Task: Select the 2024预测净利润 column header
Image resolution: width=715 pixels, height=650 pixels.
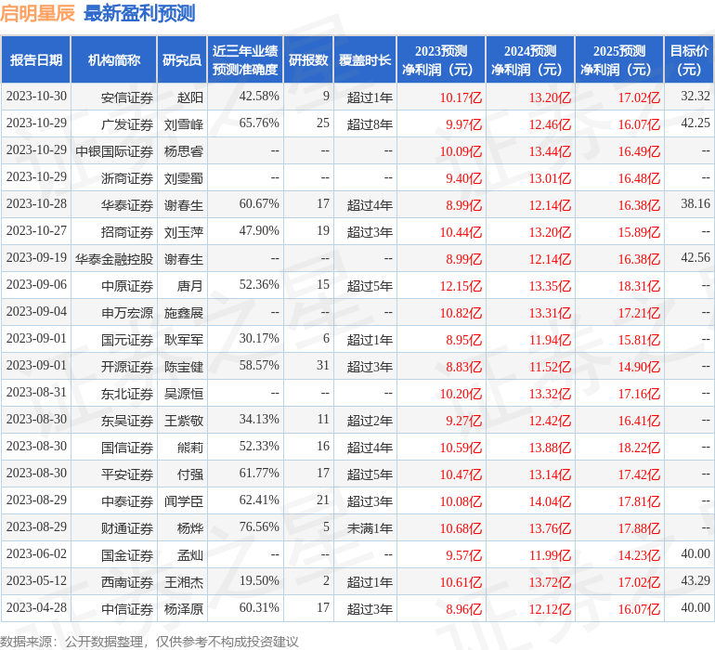Action: (x=530, y=59)
